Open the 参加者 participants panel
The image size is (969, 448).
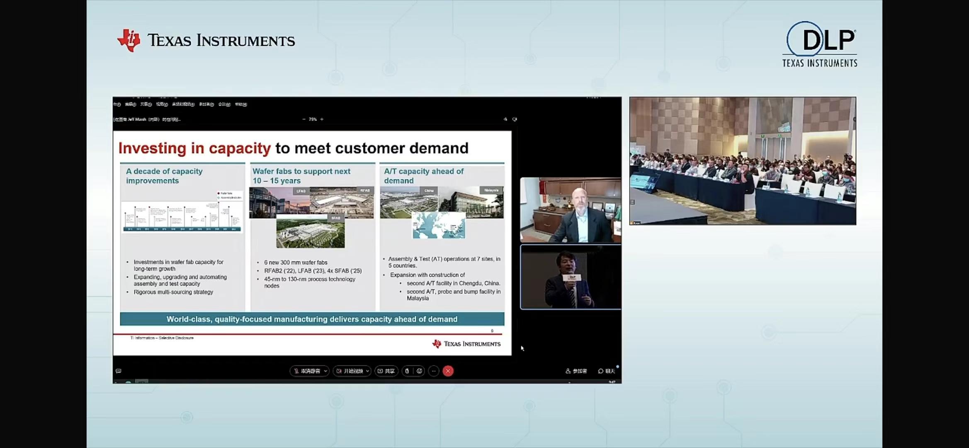pos(576,371)
